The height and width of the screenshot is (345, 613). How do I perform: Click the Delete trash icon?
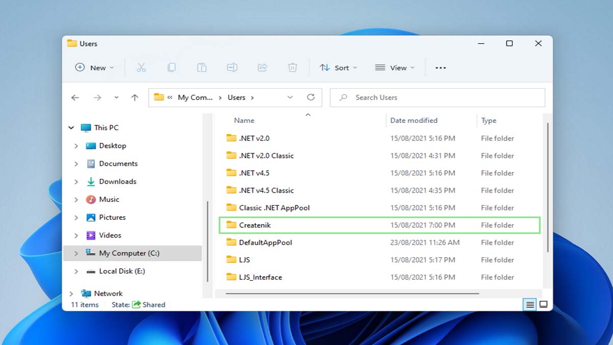click(x=292, y=67)
